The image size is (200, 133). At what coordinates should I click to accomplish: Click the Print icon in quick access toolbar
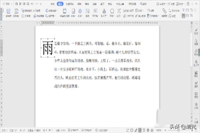click(24, 4)
